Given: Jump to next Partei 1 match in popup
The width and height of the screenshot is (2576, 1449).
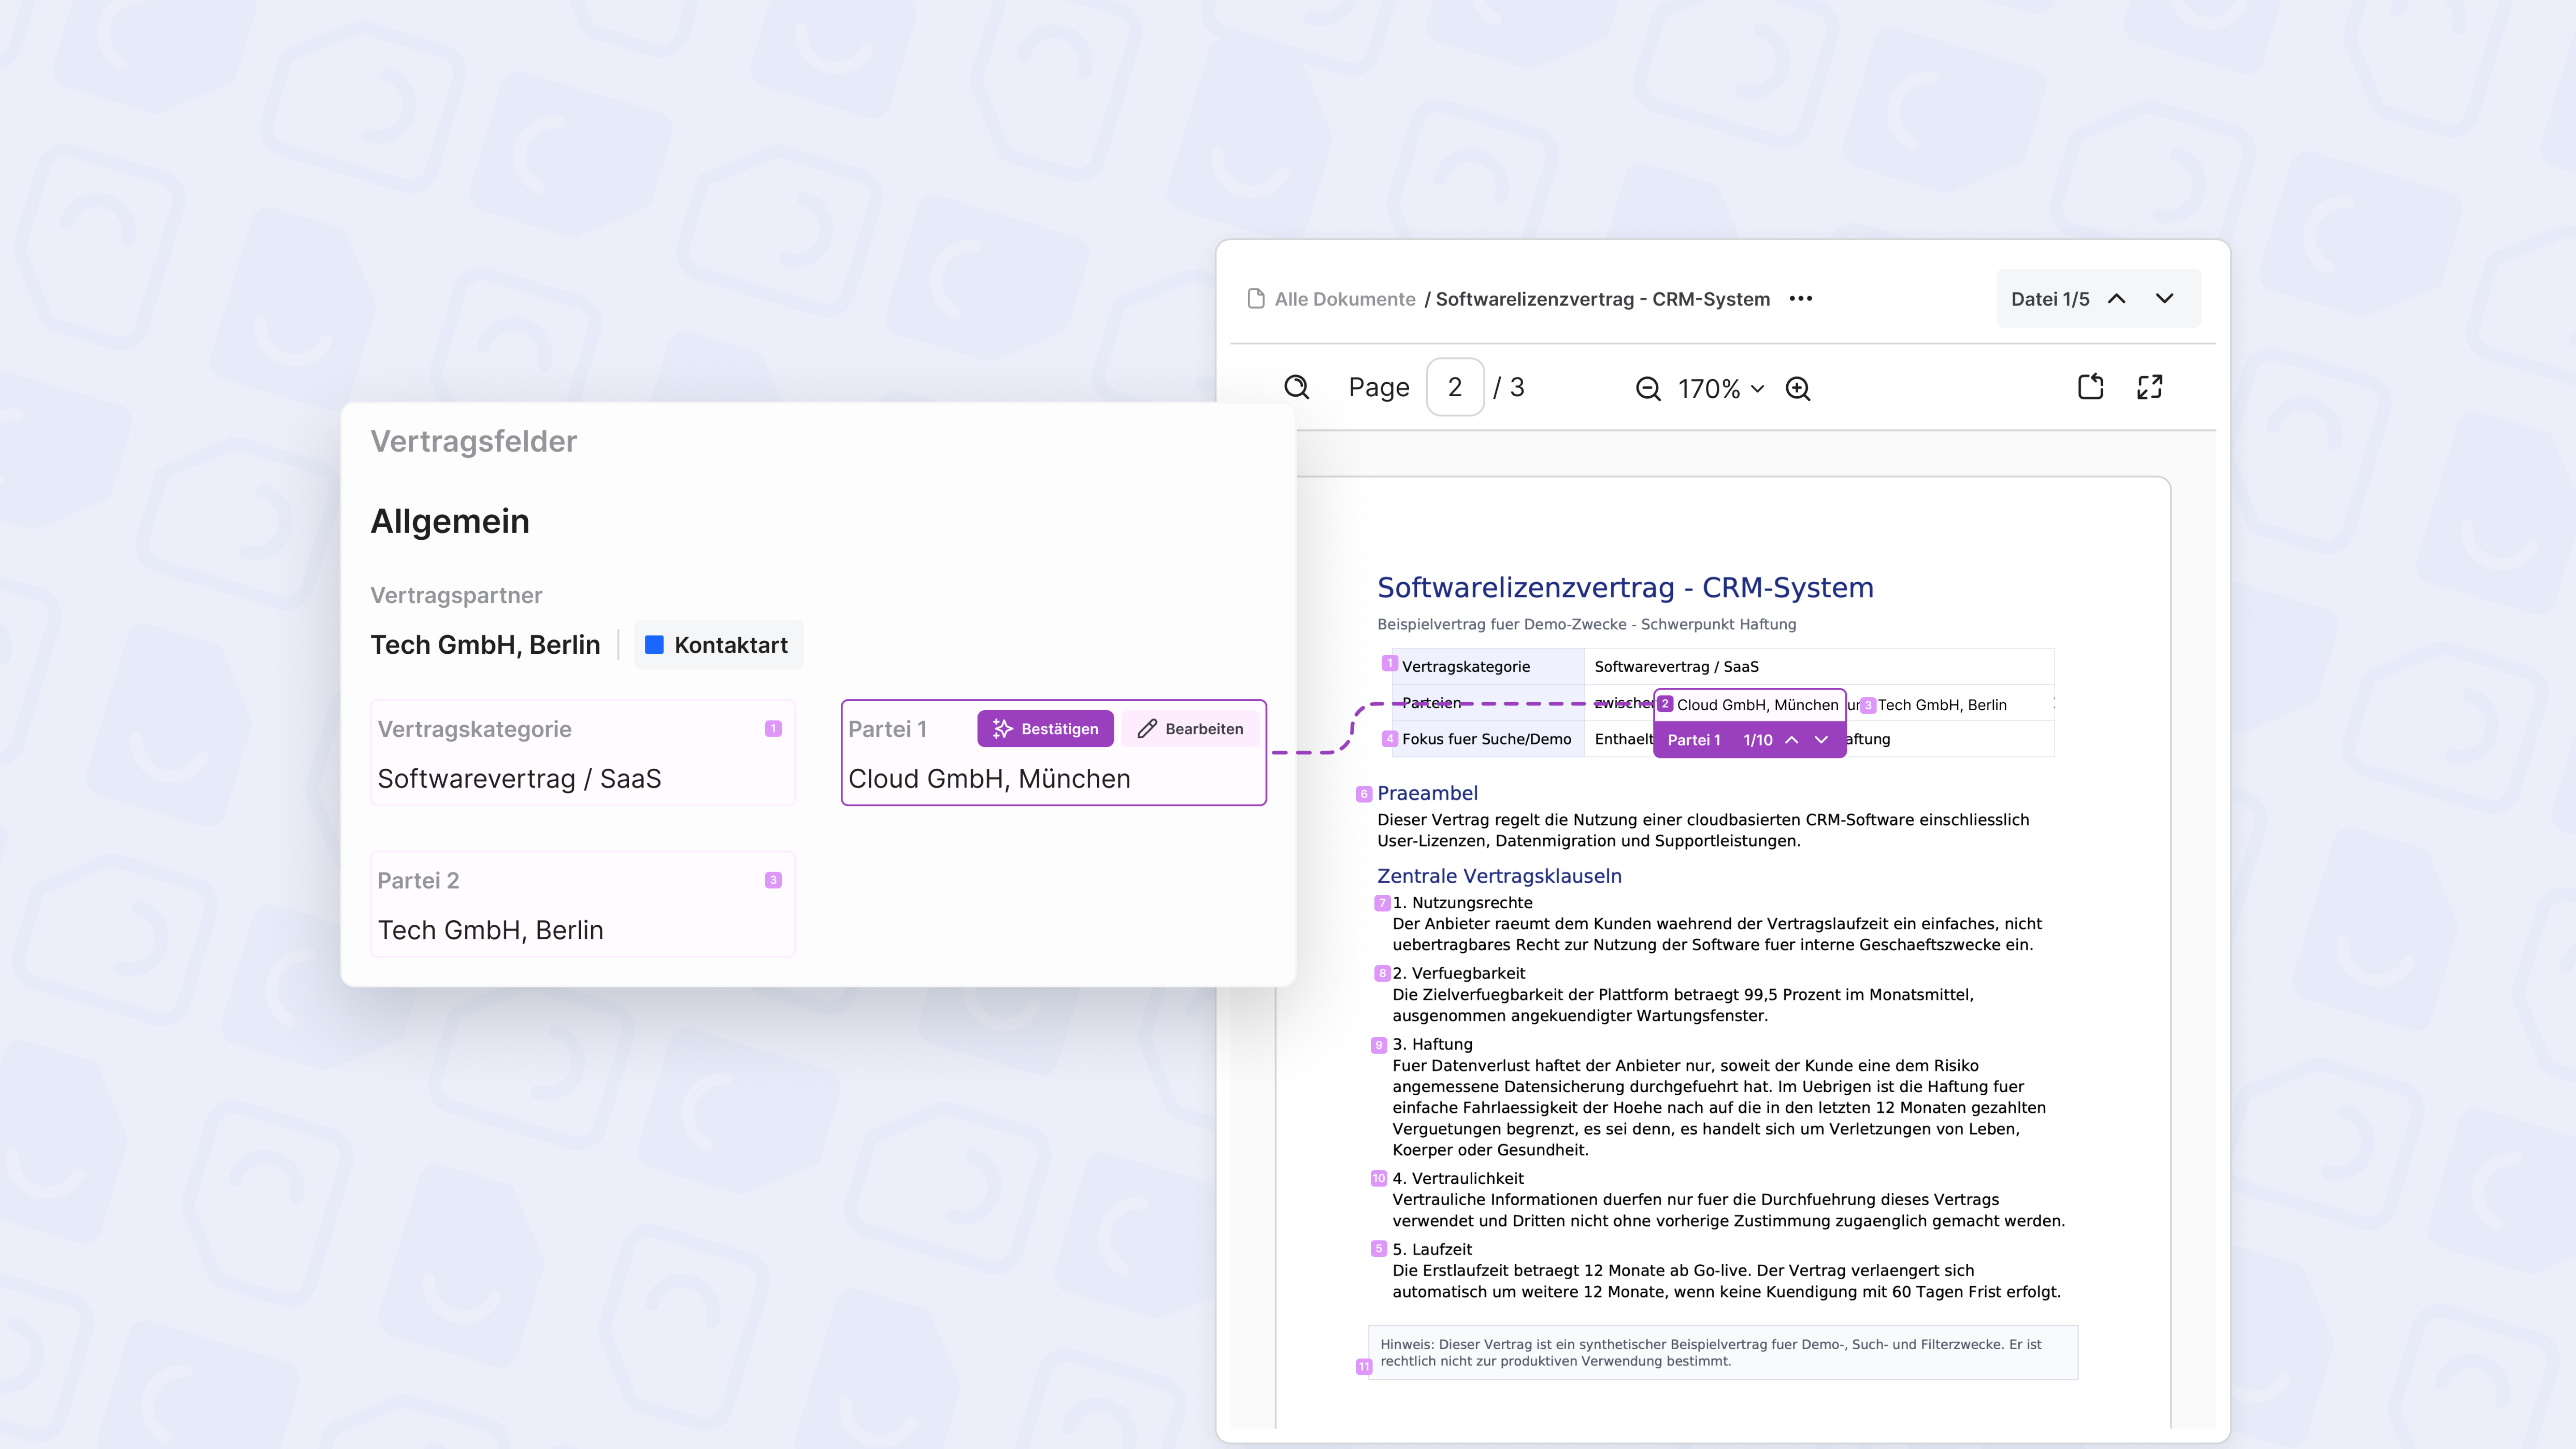Looking at the screenshot, I should [x=1821, y=740].
